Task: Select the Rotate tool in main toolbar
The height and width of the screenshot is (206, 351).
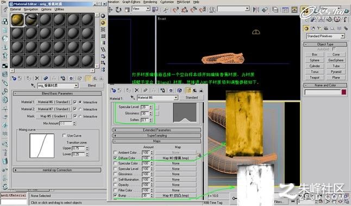Action: 118,9
